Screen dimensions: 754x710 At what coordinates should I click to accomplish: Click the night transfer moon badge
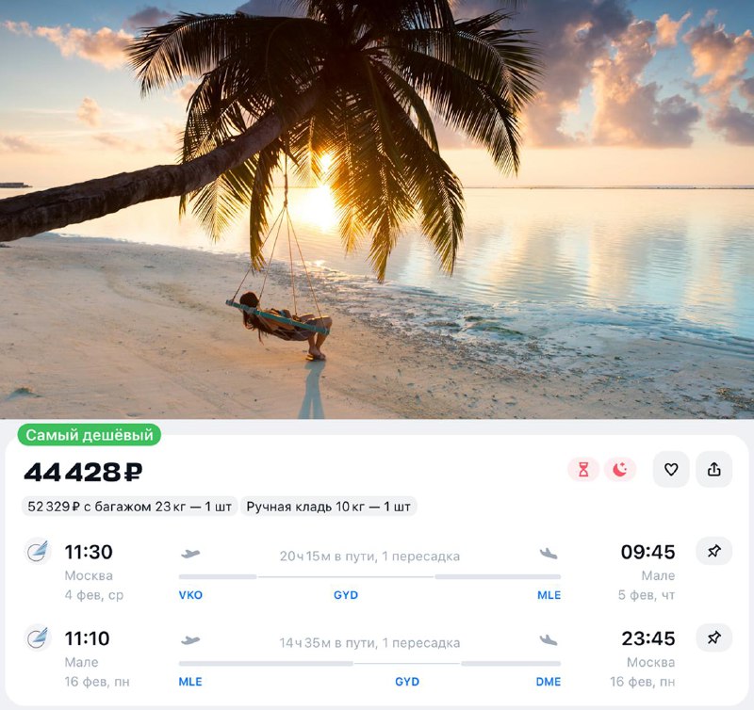point(620,469)
